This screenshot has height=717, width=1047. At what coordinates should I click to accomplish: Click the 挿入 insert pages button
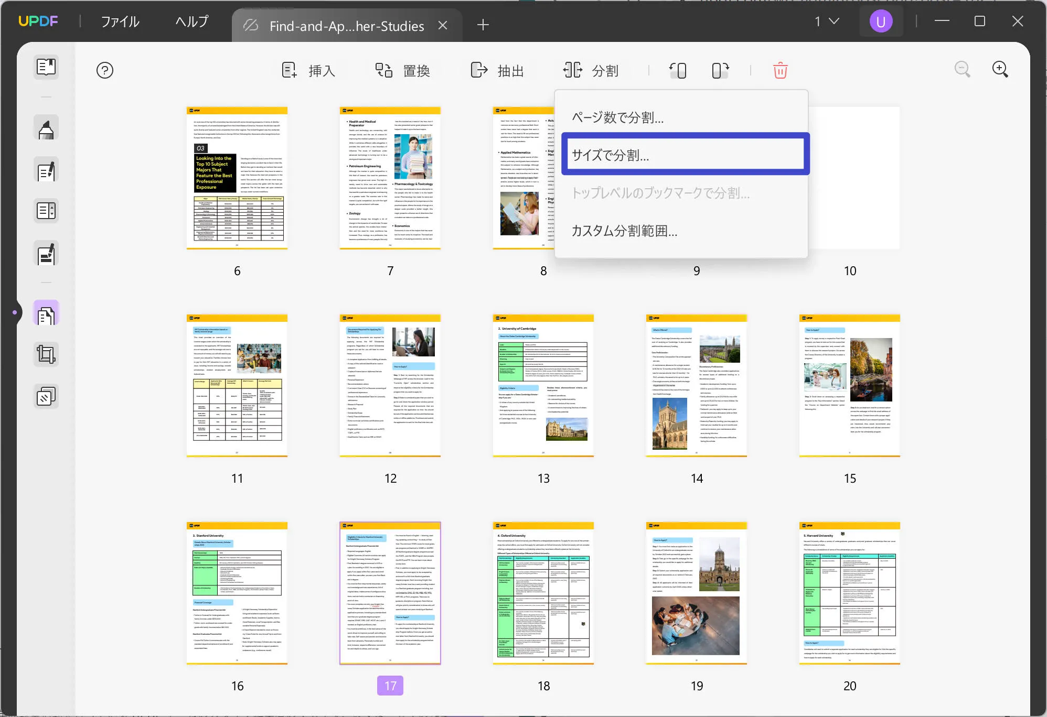(x=308, y=70)
